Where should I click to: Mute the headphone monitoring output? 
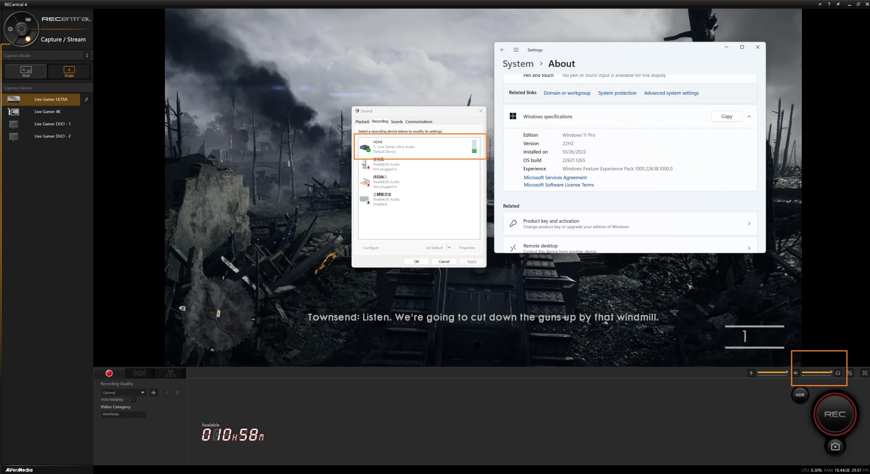[838, 373]
